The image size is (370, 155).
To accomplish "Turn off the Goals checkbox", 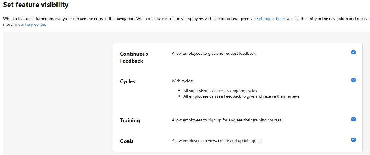I will 353,140.
